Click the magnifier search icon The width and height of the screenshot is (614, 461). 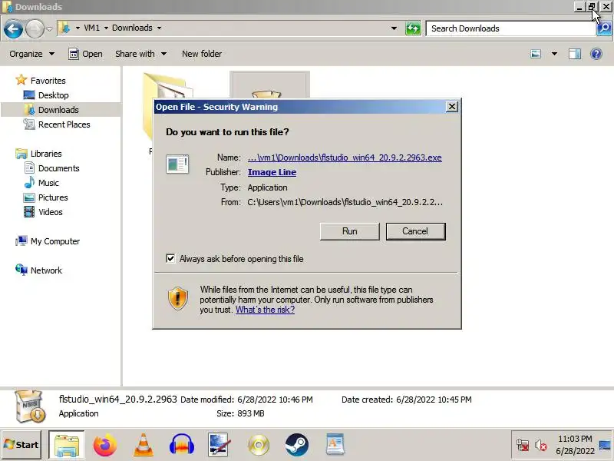[604, 28]
